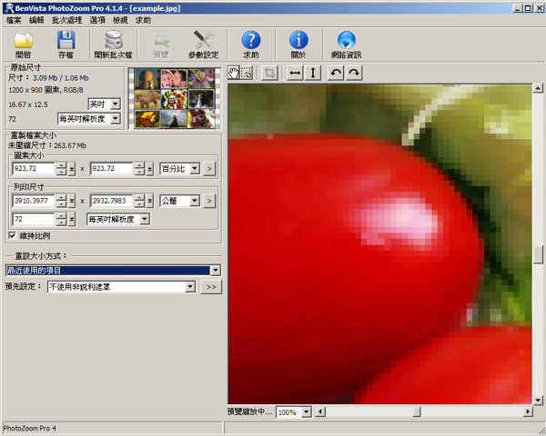Click preview scroll right arrow
Image resolution: width=546 pixels, height=436 pixels.
[528, 412]
